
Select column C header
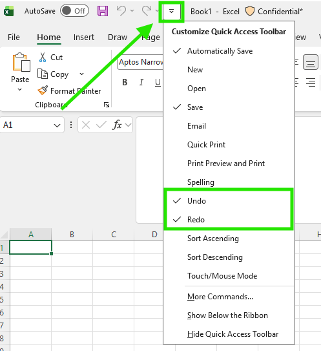(x=114, y=235)
